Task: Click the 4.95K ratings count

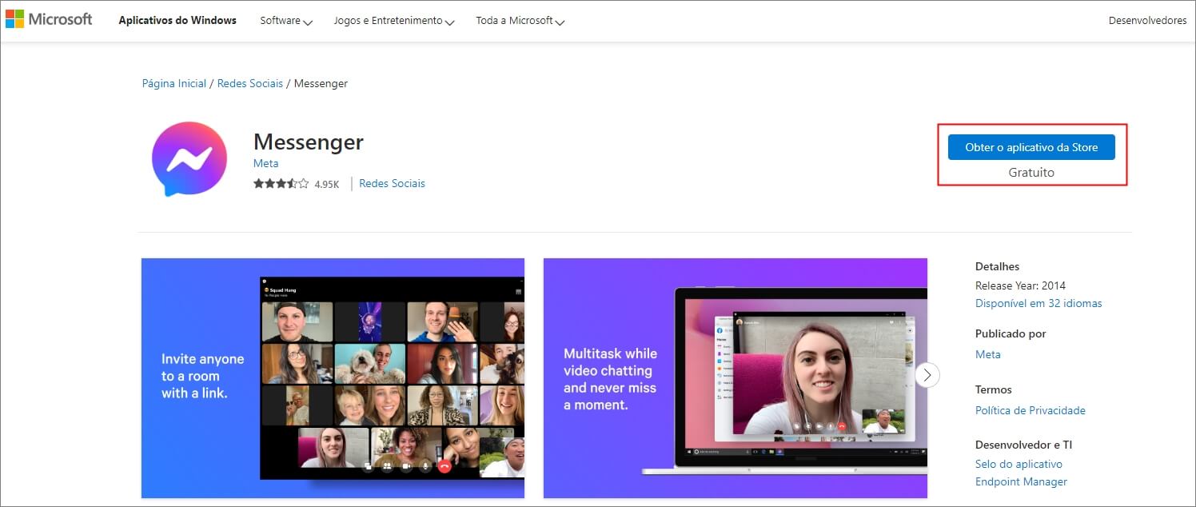Action: point(327,184)
